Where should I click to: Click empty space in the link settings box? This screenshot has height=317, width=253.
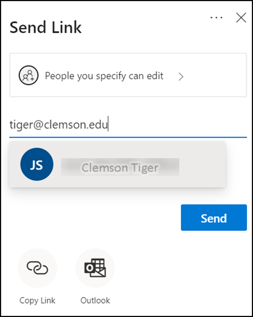[x=214, y=75]
